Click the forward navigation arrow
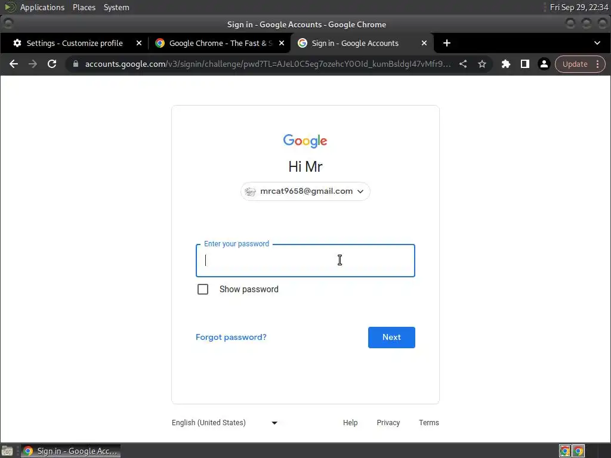The height and width of the screenshot is (458, 611). click(33, 64)
